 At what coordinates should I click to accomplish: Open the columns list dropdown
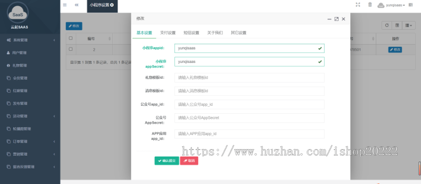(x=409, y=26)
